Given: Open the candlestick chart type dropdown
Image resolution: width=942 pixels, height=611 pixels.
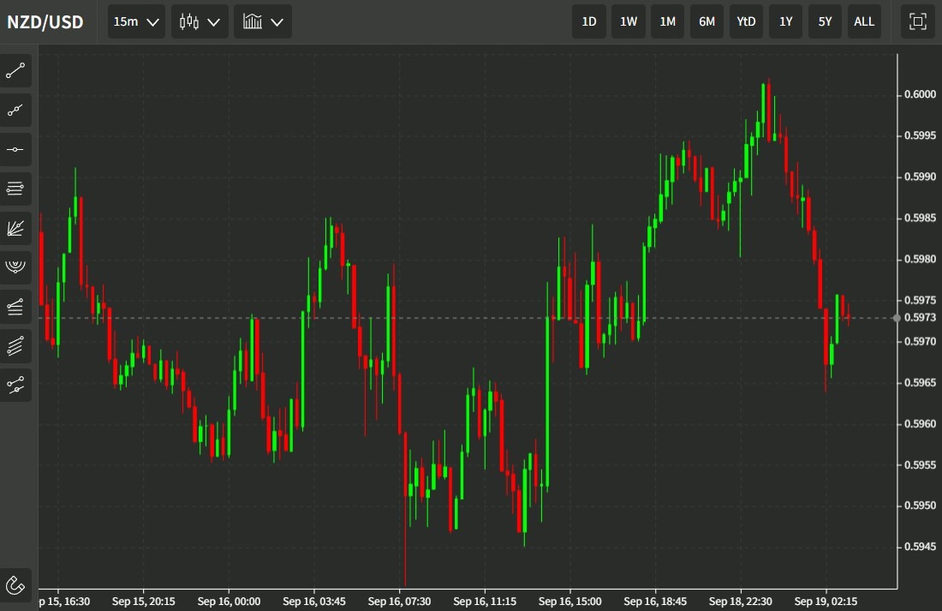Looking at the screenshot, I should pos(200,21).
